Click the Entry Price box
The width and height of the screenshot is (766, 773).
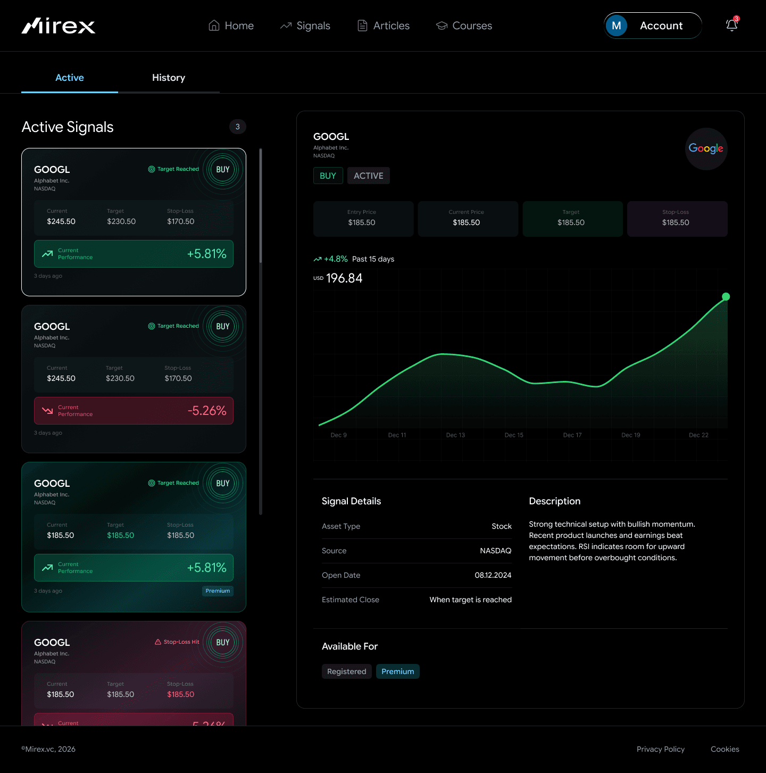click(363, 219)
